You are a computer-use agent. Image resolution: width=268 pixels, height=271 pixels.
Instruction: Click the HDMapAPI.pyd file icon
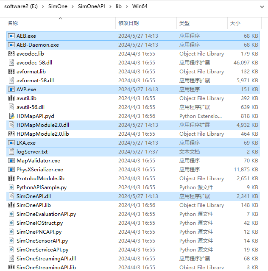(11, 116)
